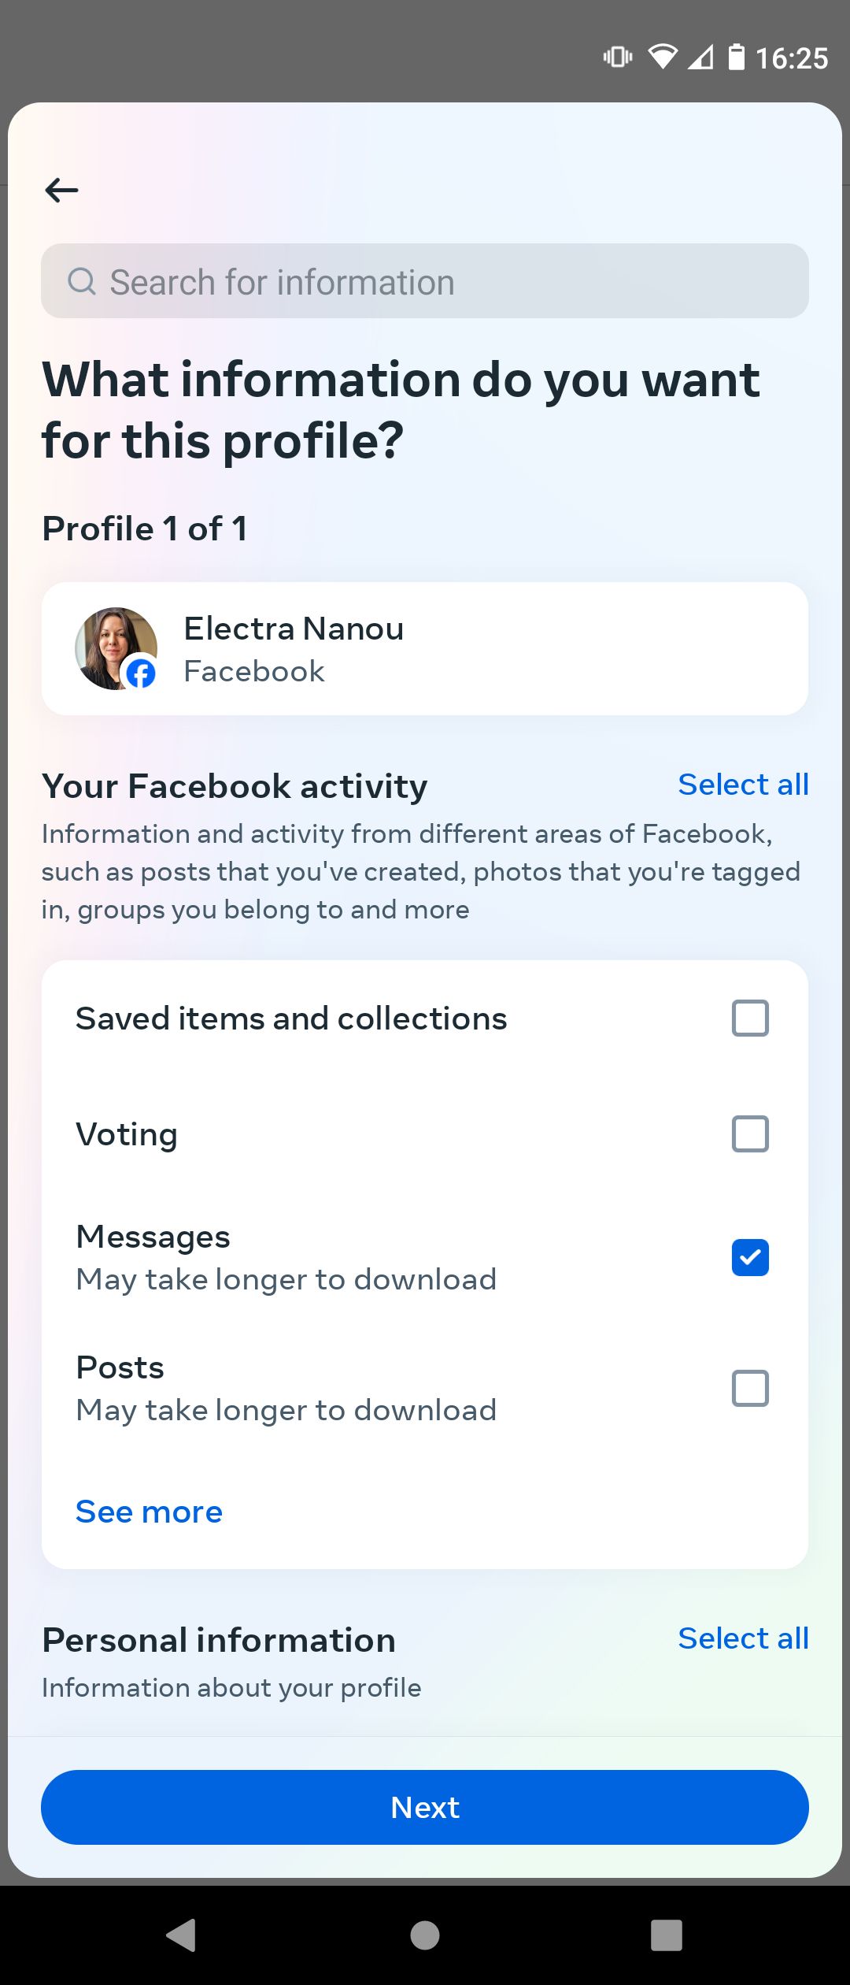Select all Personal information items

743,1638
